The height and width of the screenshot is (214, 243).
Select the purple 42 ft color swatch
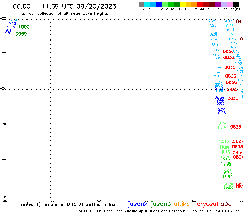pos(218,4)
